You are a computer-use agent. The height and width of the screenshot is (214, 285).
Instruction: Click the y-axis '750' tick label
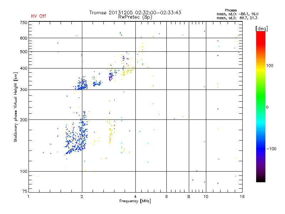click(x=24, y=22)
